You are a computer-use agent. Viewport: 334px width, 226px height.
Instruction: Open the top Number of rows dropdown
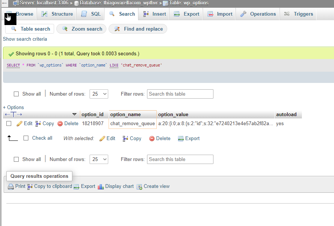pyautogui.click(x=99, y=94)
